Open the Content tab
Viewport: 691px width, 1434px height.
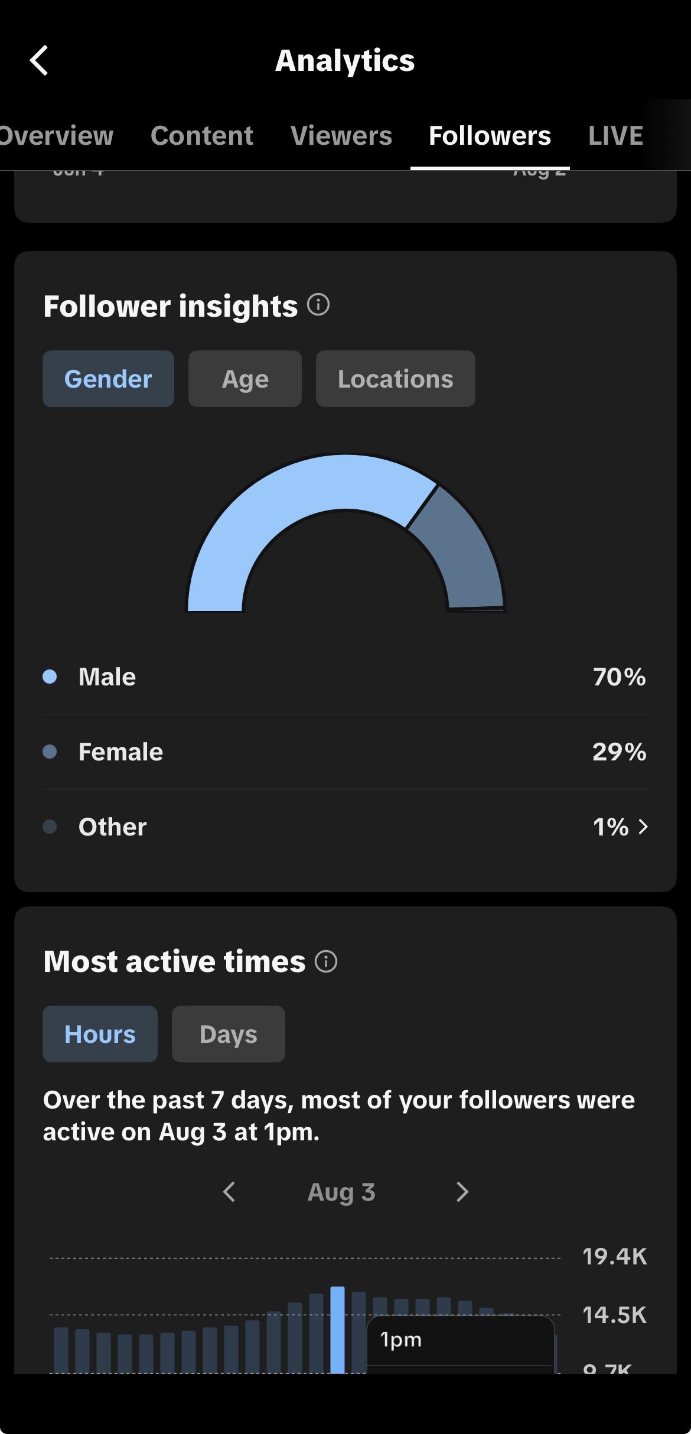(x=202, y=136)
